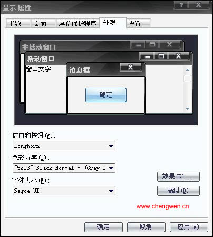Open the 效果(E)... button
This screenshot has width=213, height=237.
point(178,176)
